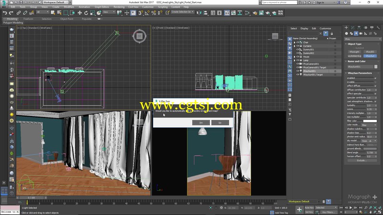Image resolution: width=383 pixels, height=215 pixels.
Task: Expand the Chair group in Scene Explorer
Action: click(x=294, y=43)
